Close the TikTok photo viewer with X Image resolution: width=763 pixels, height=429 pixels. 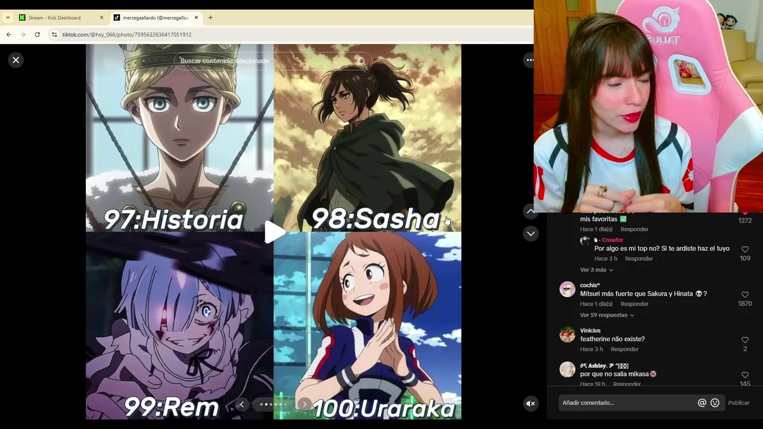click(16, 60)
